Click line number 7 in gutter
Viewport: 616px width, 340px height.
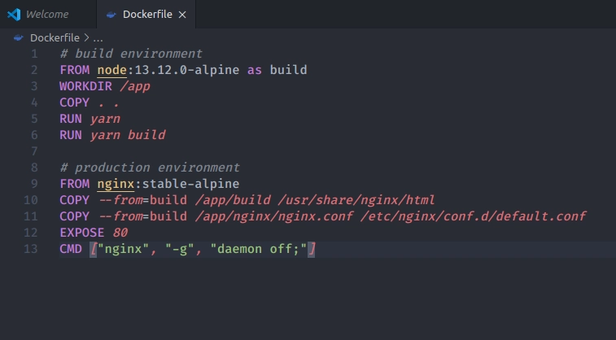point(34,151)
